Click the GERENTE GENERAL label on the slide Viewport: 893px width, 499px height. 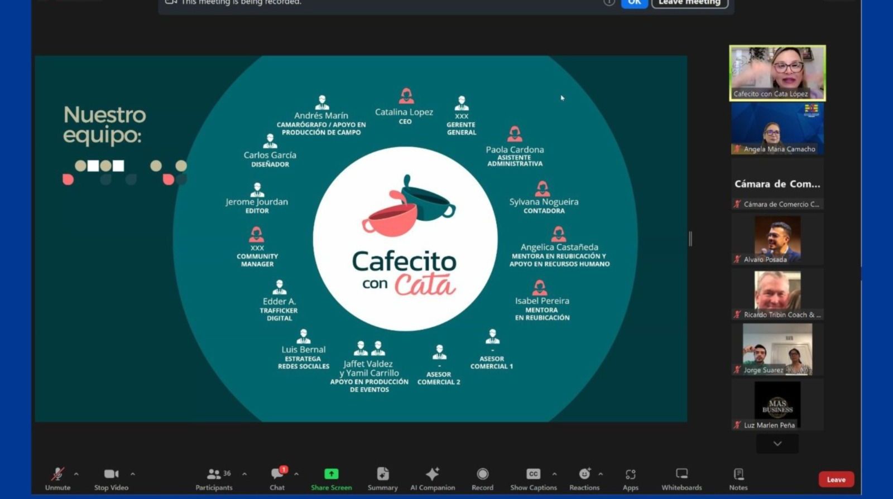click(462, 129)
